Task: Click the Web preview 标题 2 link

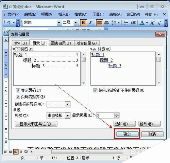Action: click(106, 60)
